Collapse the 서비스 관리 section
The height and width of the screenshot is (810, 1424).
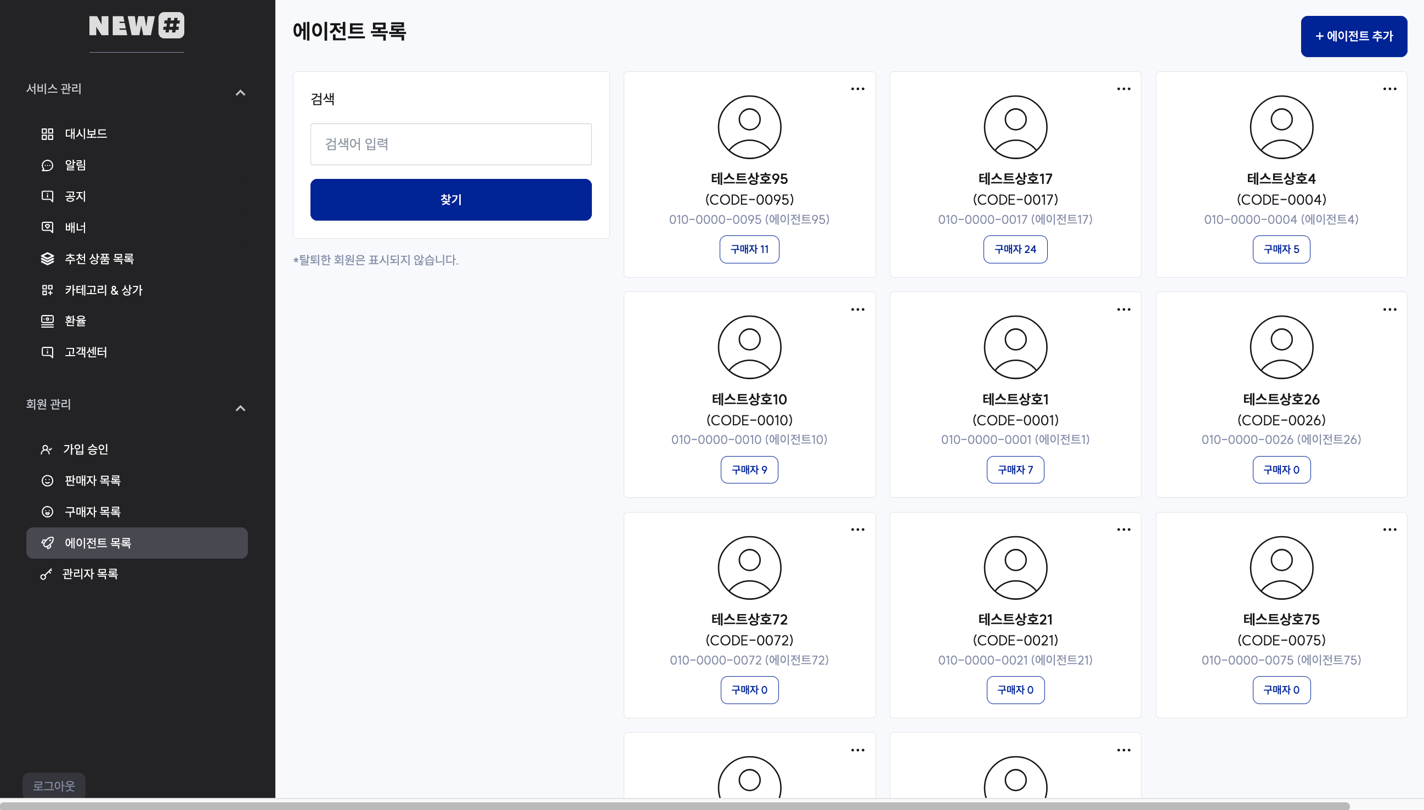[x=240, y=93]
